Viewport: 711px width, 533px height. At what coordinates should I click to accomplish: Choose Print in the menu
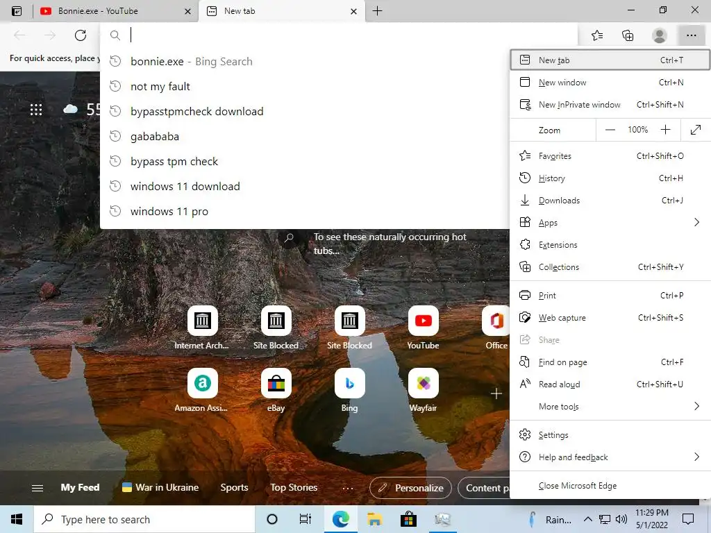click(x=610, y=296)
